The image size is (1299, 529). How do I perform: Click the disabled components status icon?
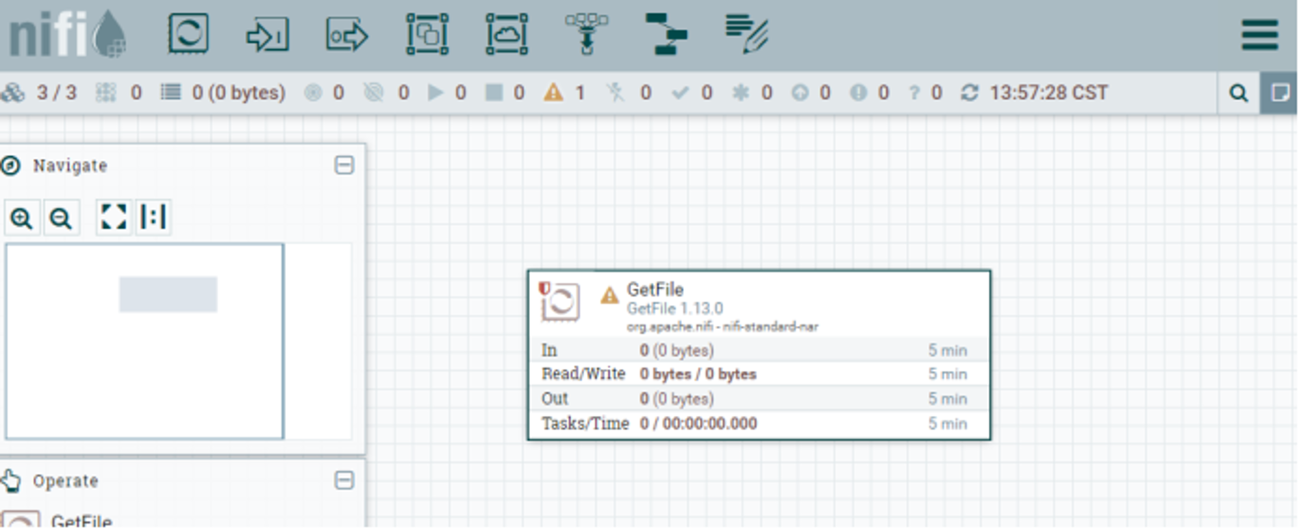click(615, 93)
